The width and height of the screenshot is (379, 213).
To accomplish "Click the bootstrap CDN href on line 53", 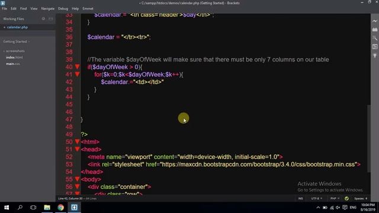I will (259, 164).
